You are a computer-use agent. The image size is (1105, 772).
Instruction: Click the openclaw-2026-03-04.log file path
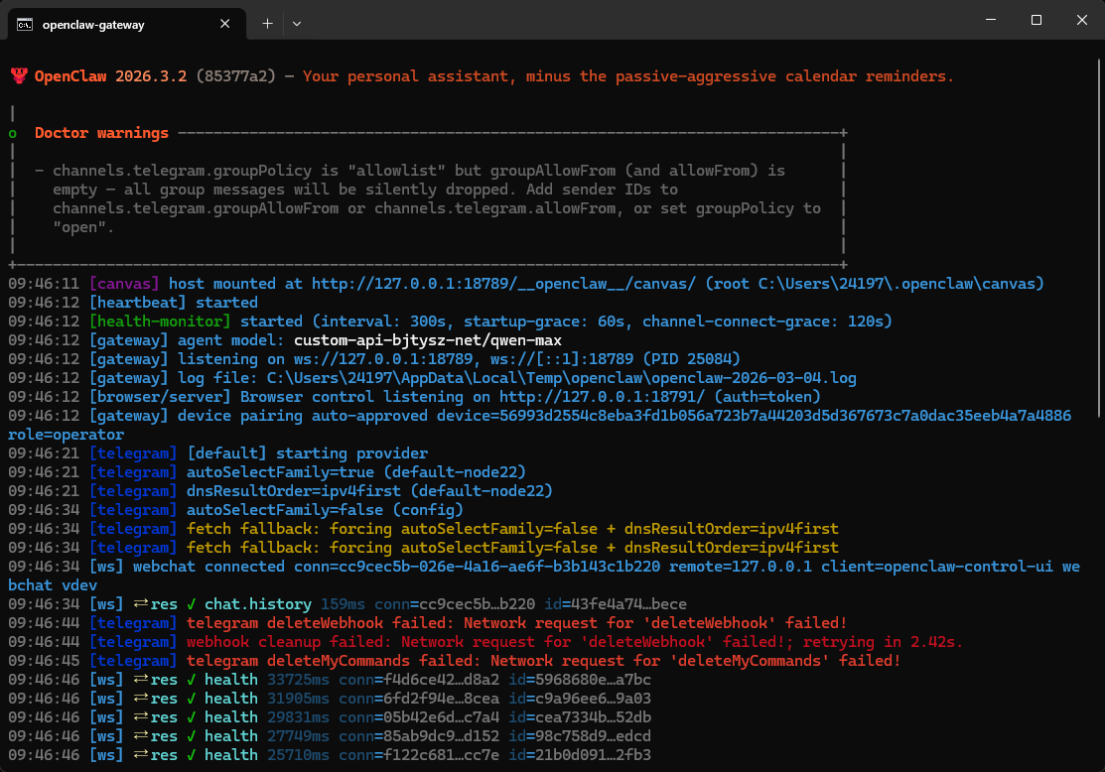561,378
